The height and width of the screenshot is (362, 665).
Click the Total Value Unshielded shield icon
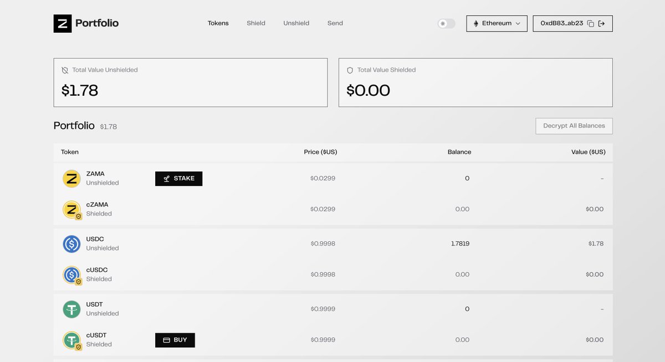[x=65, y=70]
